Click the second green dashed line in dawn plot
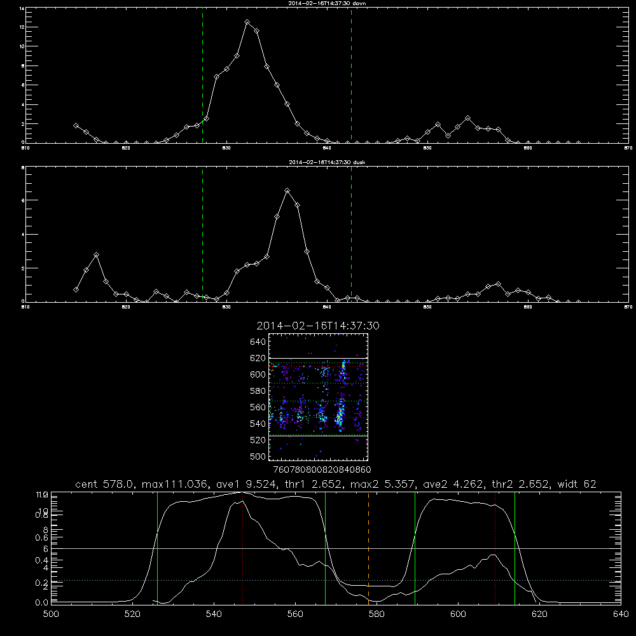636x636 pixels. tap(351, 75)
